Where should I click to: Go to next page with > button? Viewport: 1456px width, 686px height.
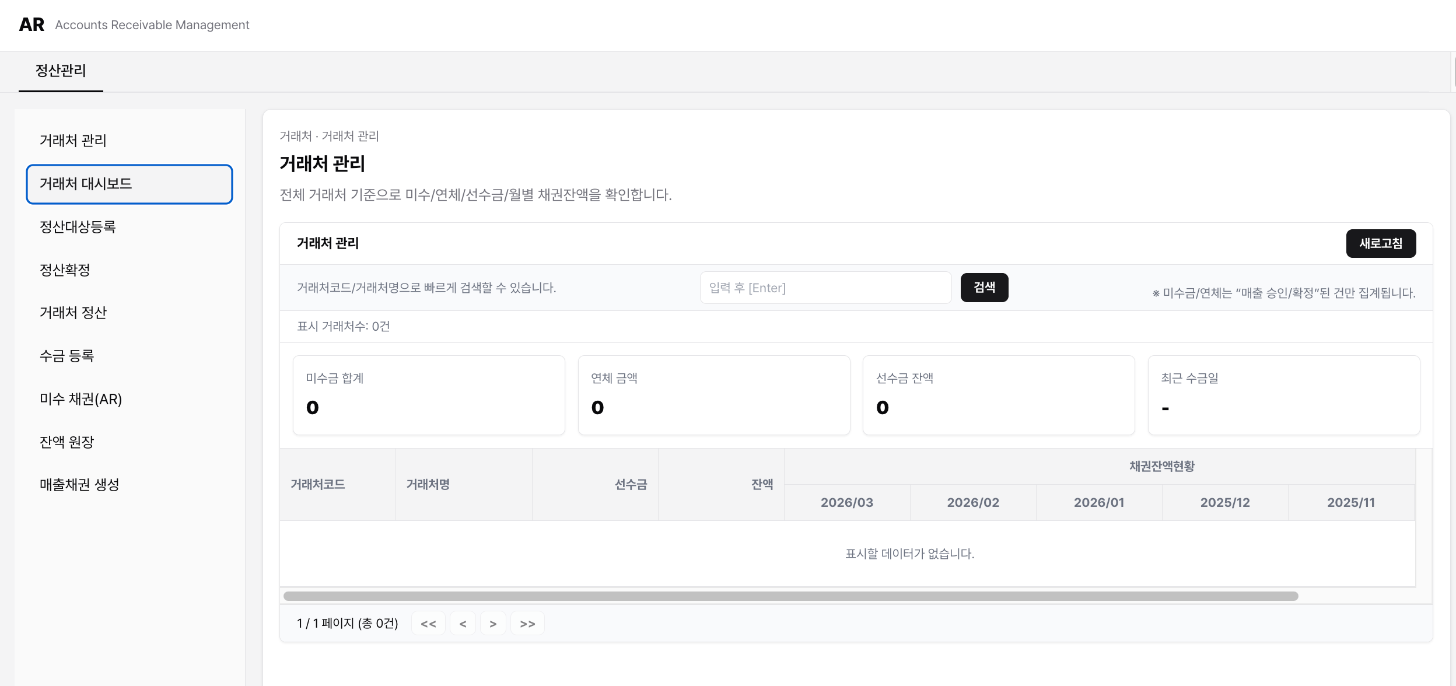pos(493,624)
